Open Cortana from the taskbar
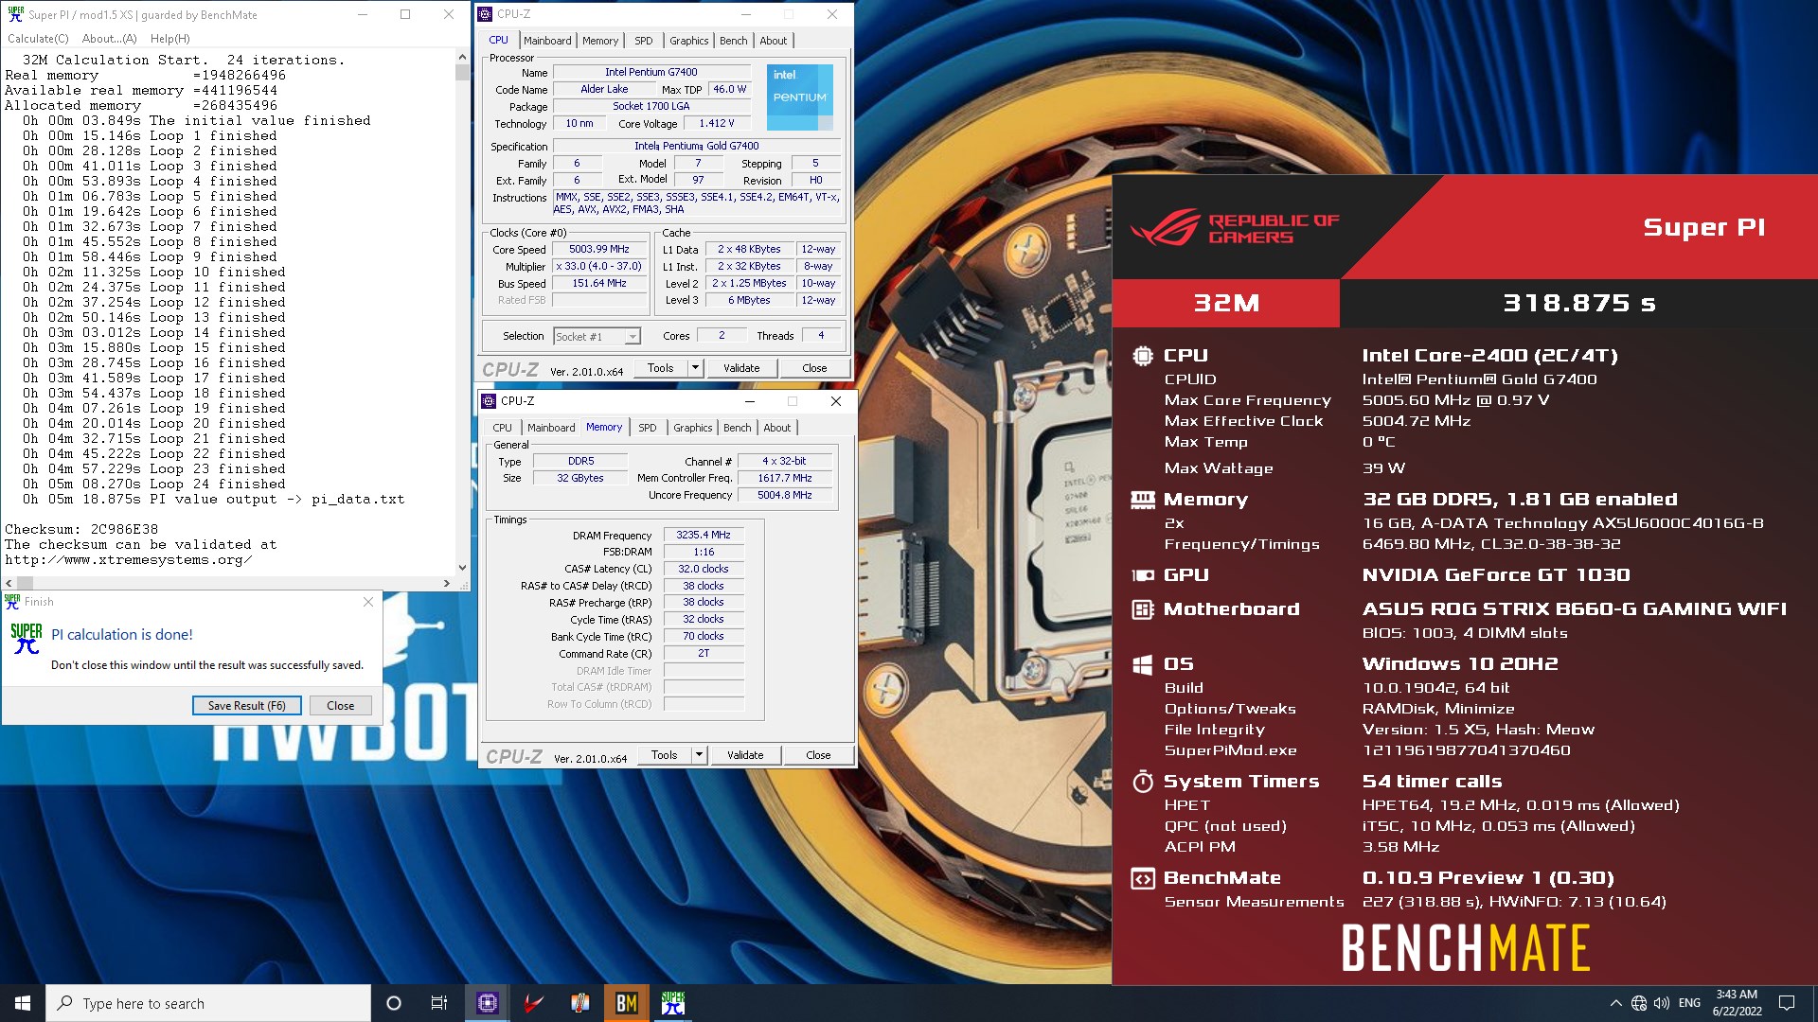1818x1022 pixels. pyautogui.click(x=394, y=1003)
